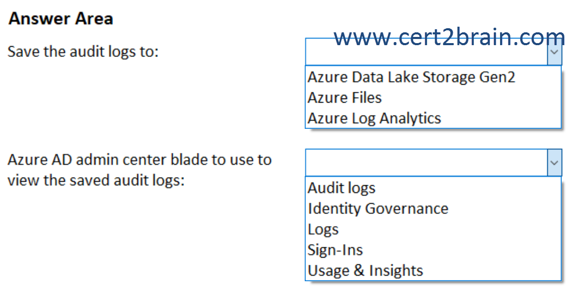Viewport: 573px width, 293px height.
Task: Expand the Save audit logs dropdown arrow
Action: click(x=554, y=52)
